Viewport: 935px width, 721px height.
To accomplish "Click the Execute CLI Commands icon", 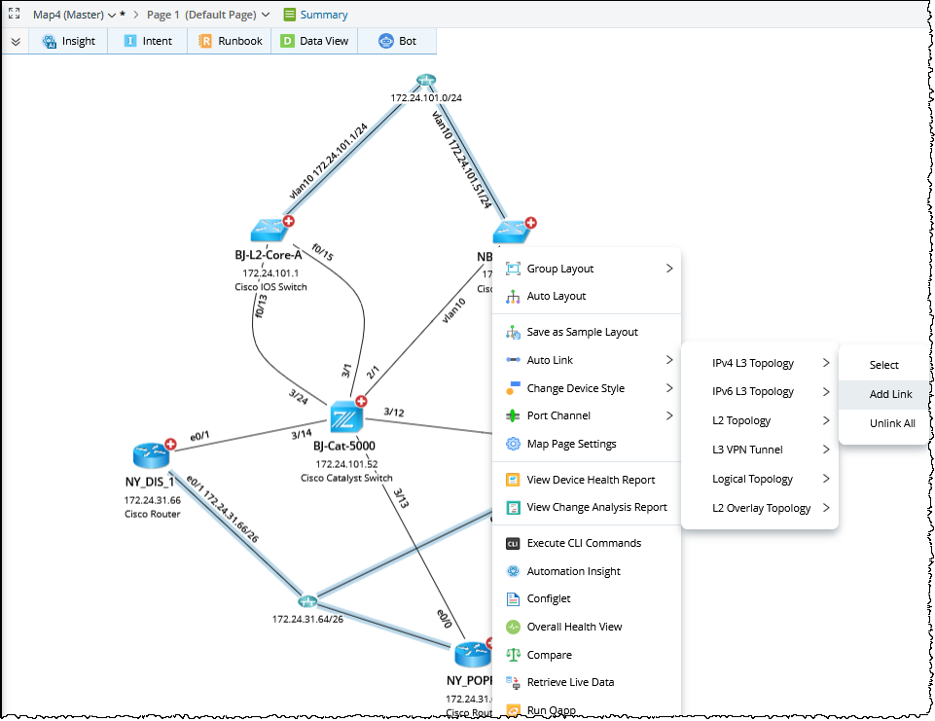I will coord(513,543).
